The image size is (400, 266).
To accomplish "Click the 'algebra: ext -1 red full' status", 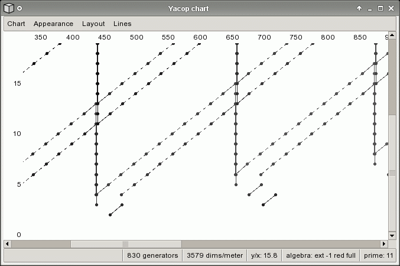I will 321,255.
